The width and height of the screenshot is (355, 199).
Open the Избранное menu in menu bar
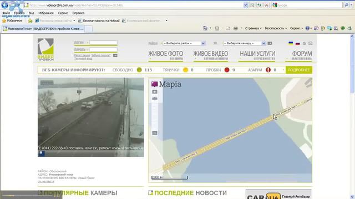click(46, 13)
